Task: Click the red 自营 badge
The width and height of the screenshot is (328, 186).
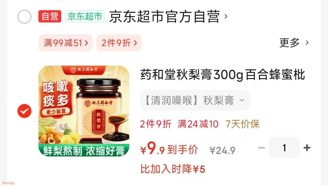Action: [50, 16]
